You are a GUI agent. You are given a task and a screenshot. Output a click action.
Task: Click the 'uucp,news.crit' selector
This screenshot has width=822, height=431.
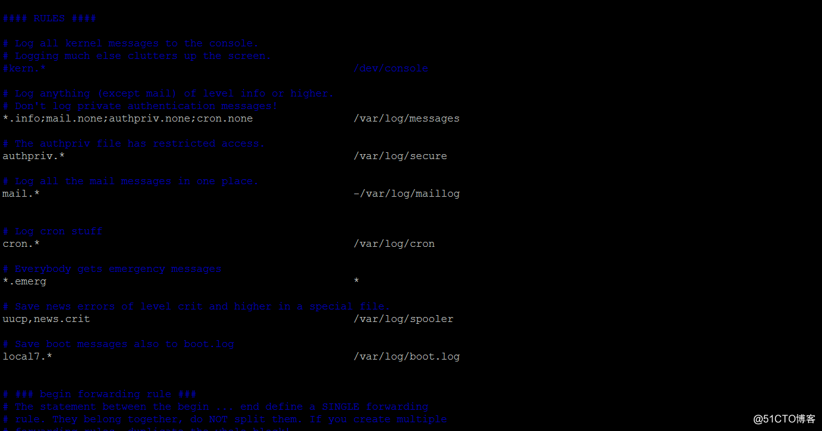point(46,319)
